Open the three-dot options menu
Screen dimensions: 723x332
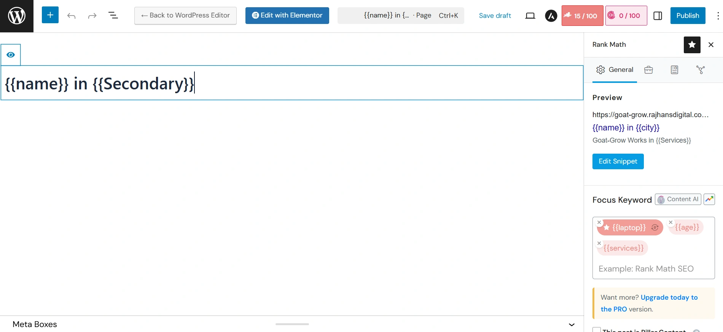pos(718,16)
